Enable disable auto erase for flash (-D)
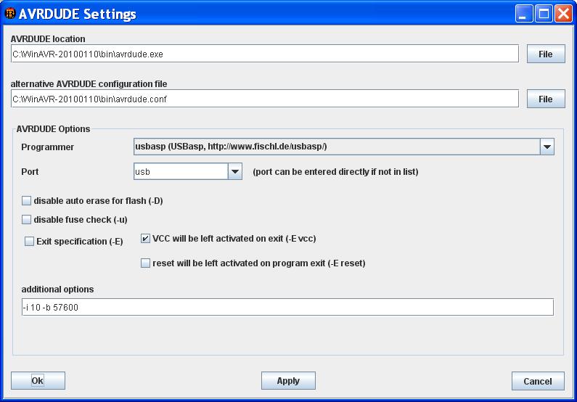Image resolution: width=577 pixels, height=402 pixels. pos(26,201)
